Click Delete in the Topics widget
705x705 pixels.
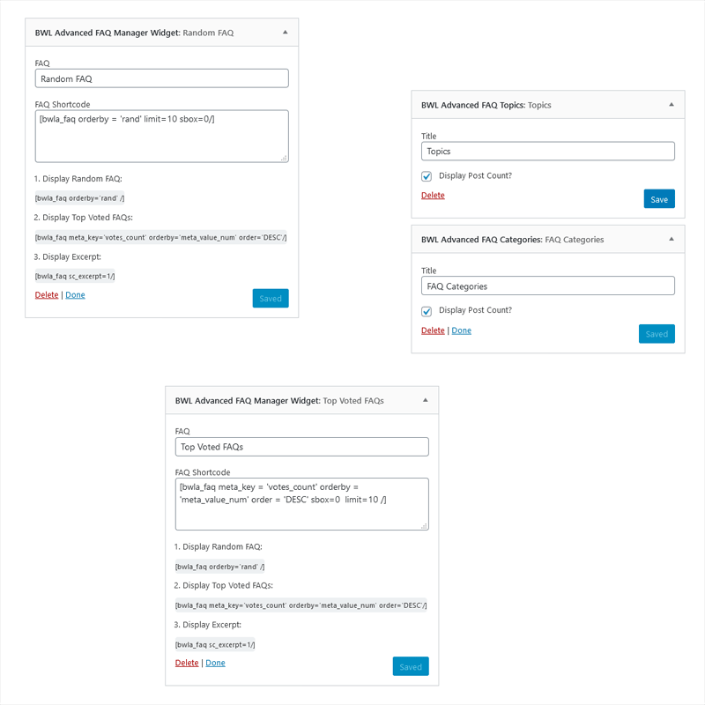[x=433, y=195]
